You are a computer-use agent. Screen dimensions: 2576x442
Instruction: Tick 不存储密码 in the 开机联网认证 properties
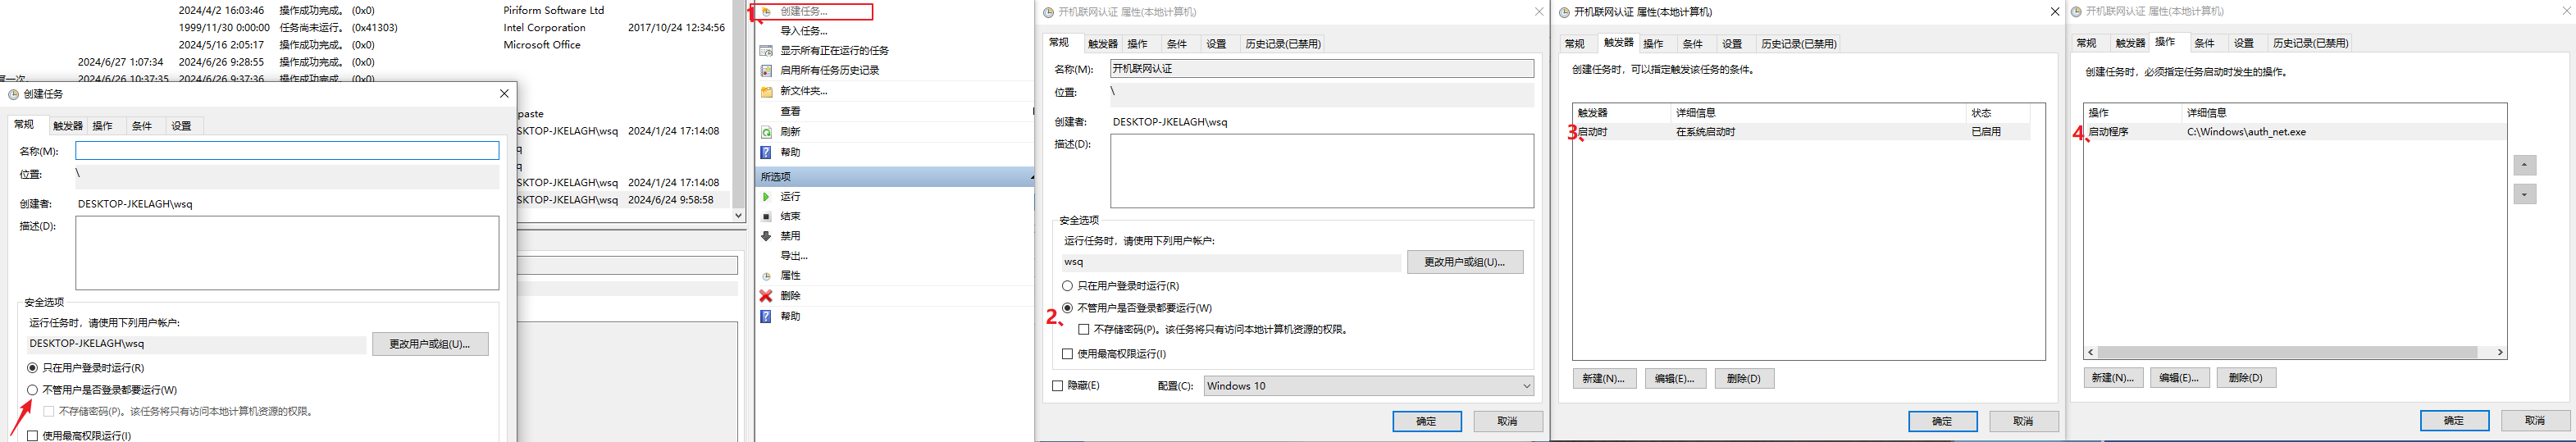[x=1083, y=329]
